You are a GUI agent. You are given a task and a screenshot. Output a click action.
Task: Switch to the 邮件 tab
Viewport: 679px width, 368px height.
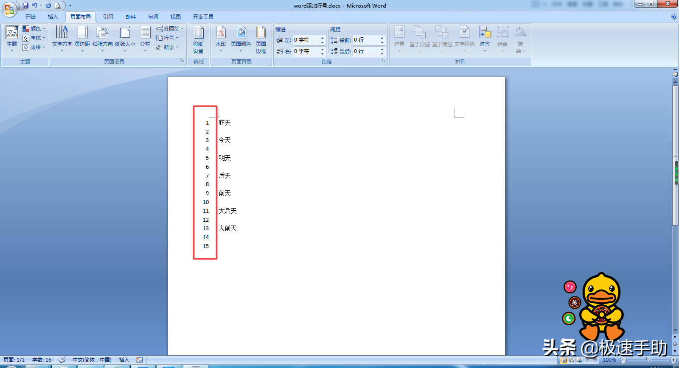(x=131, y=17)
